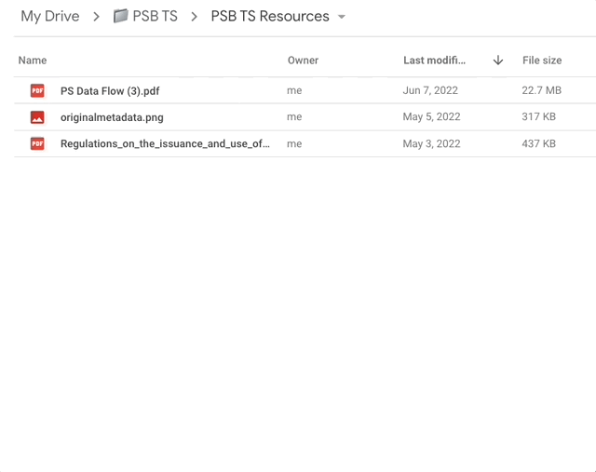The image size is (596, 472).
Task: Click the image icon for originalmetadata.png
Action: coord(37,117)
